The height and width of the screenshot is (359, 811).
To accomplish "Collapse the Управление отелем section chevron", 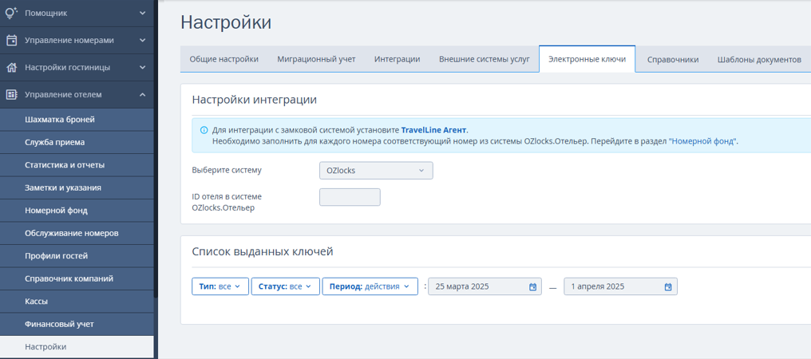I will (143, 95).
